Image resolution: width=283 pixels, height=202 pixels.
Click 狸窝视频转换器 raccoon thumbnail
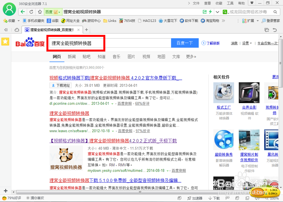point(66,158)
